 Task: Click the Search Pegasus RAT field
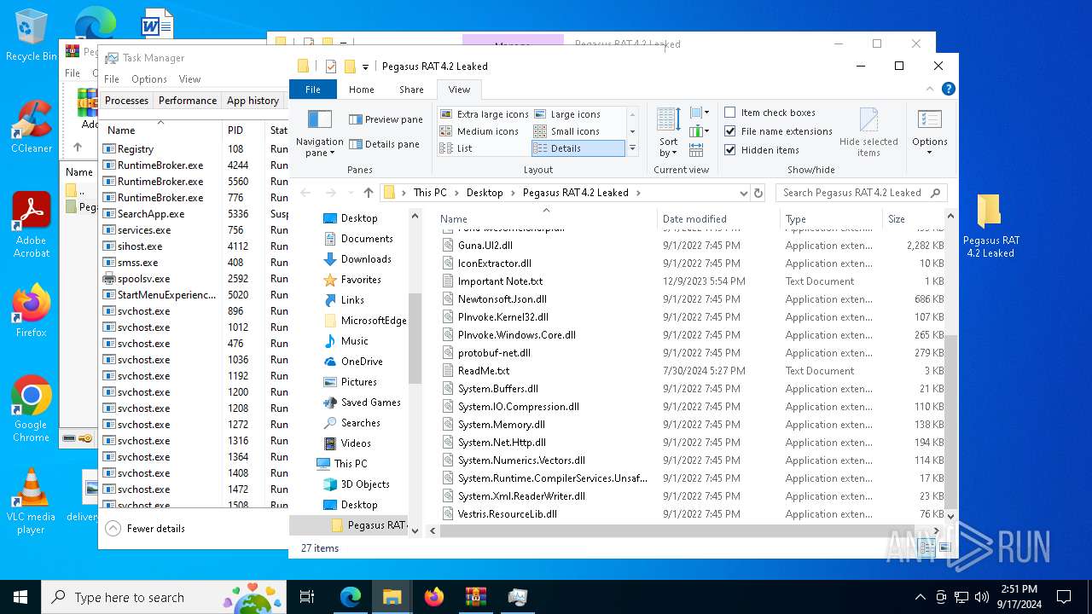click(x=860, y=193)
